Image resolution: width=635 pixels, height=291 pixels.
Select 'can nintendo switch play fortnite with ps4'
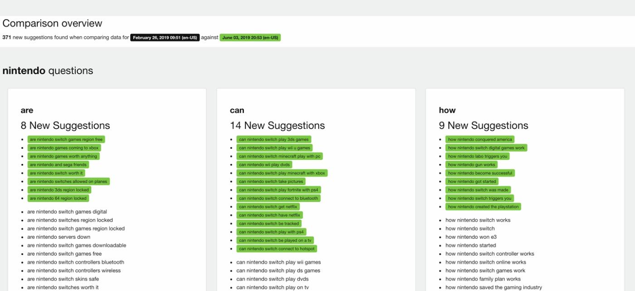click(x=278, y=190)
